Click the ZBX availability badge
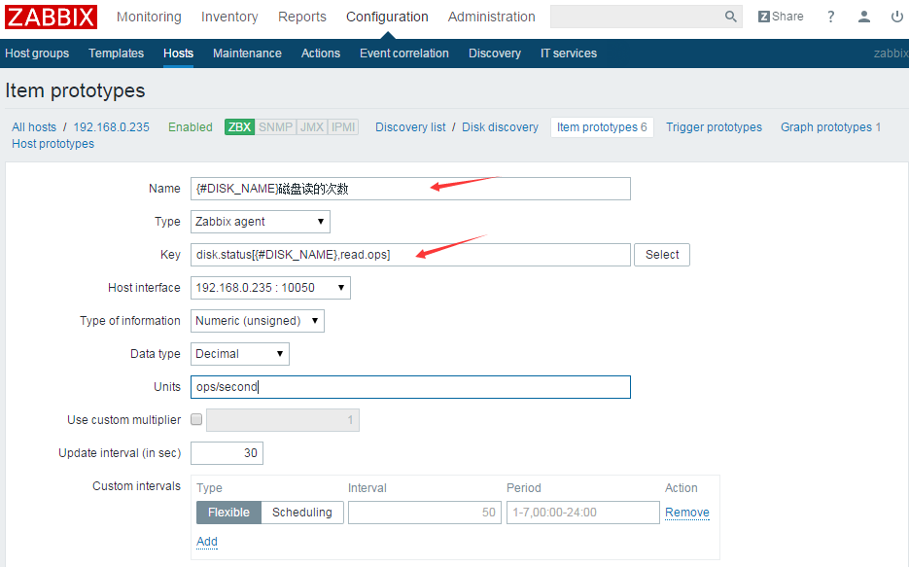This screenshot has height=567, width=909. tap(239, 127)
